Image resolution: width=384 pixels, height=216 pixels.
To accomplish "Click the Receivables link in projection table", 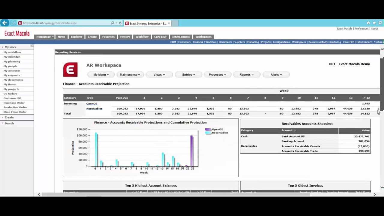I will pos(94,109).
